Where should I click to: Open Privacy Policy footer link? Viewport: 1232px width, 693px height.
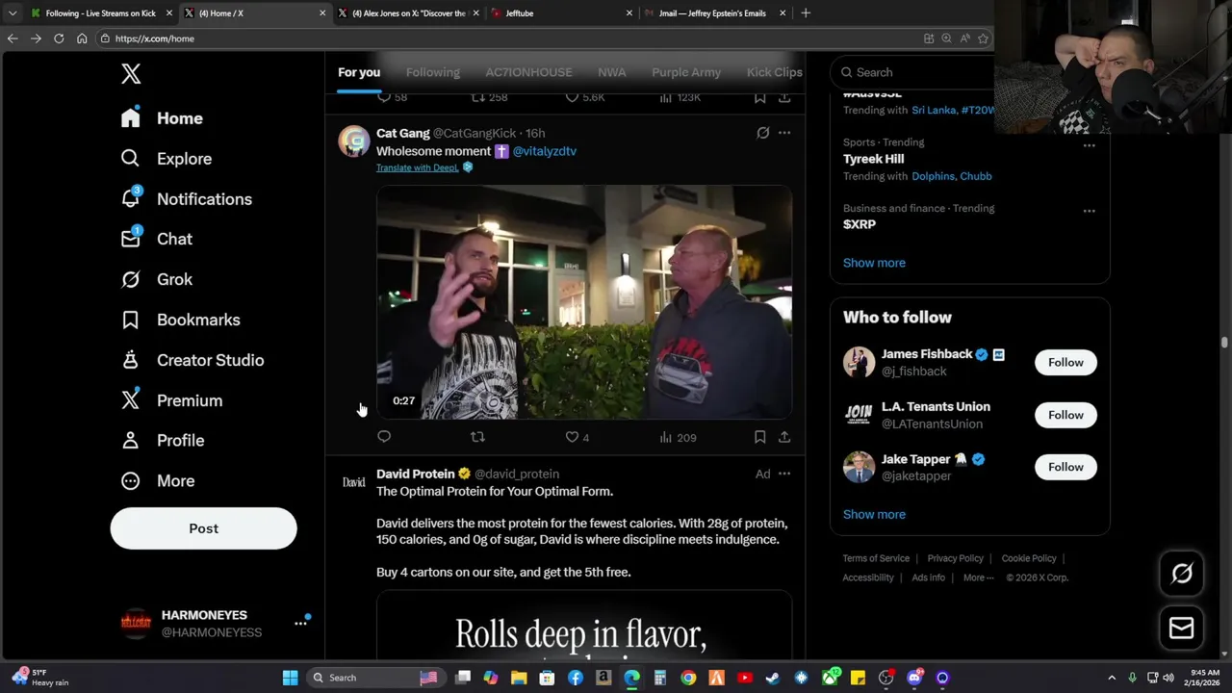coord(955,558)
